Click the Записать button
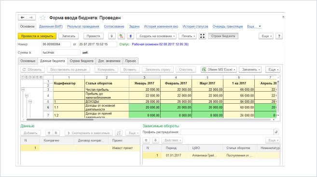 point(69,36)
